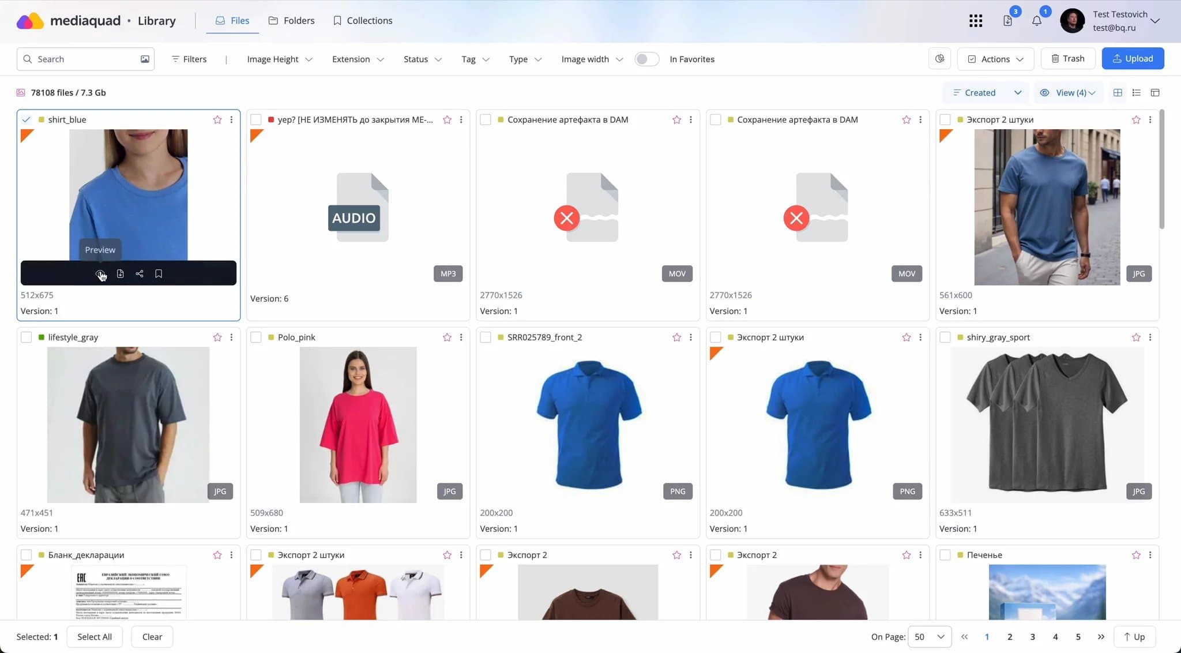
Task: Search by image icon in search box
Action: point(145,59)
